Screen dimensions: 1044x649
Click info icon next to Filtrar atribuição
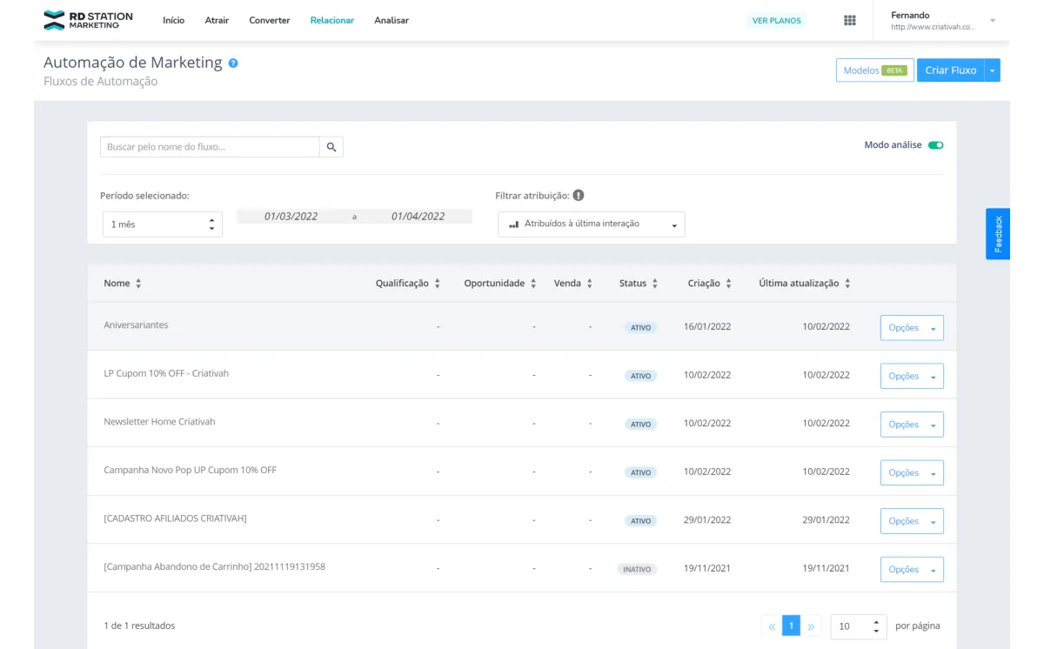[x=579, y=196]
